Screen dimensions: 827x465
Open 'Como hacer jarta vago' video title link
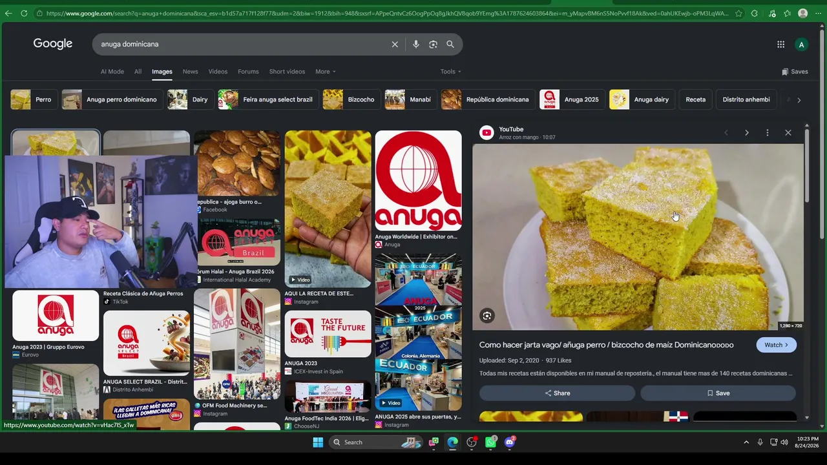(x=606, y=345)
